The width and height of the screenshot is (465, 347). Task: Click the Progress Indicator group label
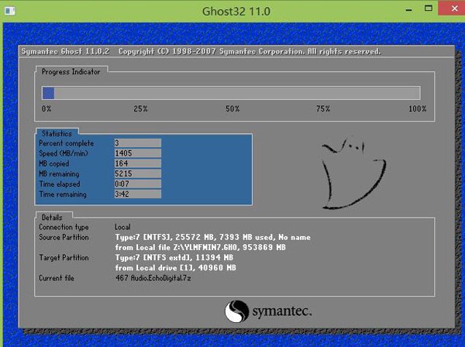pyautogui.click(x=71, y=72)
